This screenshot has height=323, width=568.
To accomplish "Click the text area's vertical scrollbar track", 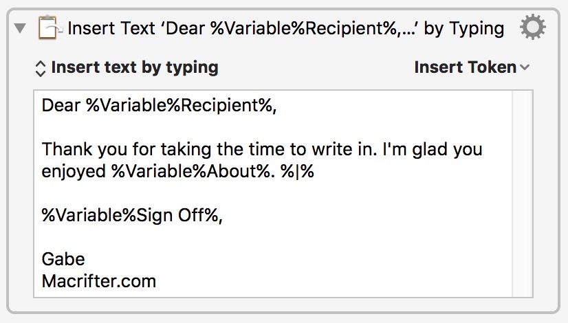I will [x=522, y=194].
